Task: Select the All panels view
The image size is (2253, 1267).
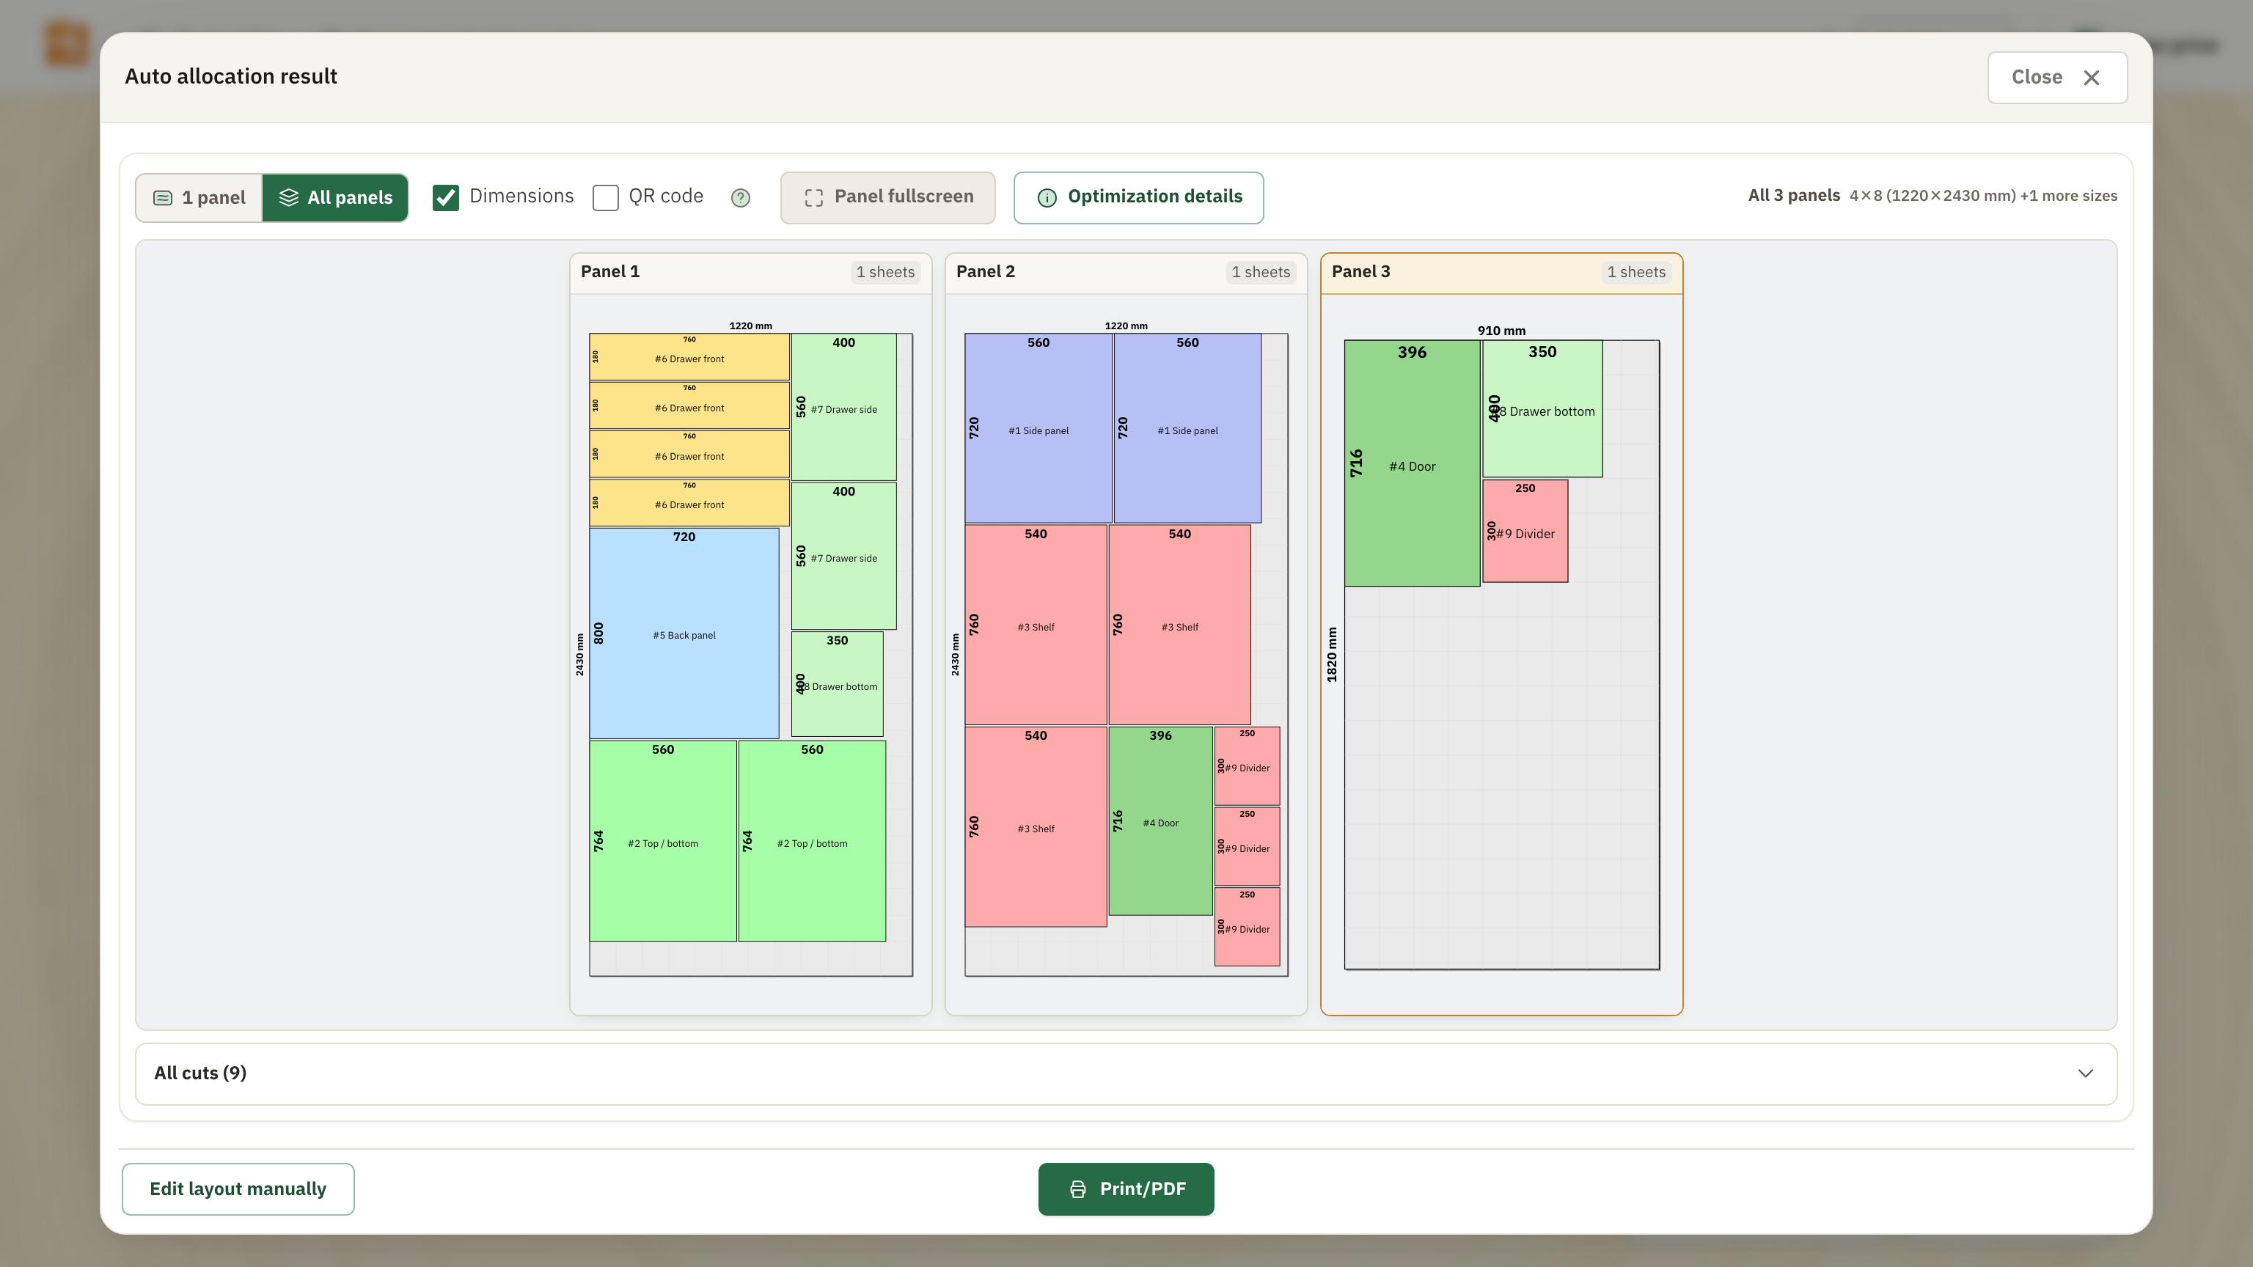Action: tap(335, 198)
